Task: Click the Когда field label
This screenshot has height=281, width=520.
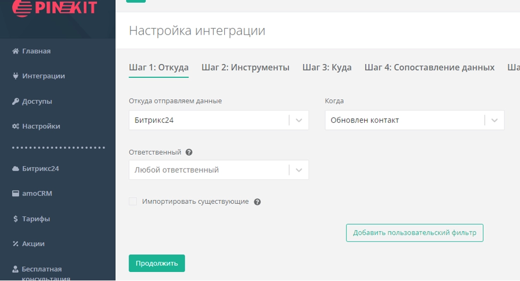Action: click(334, 101)
